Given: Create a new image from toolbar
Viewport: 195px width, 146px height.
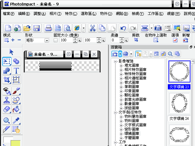Looking at the screenshot, I should pyautogui.click(x=8, y=28).
